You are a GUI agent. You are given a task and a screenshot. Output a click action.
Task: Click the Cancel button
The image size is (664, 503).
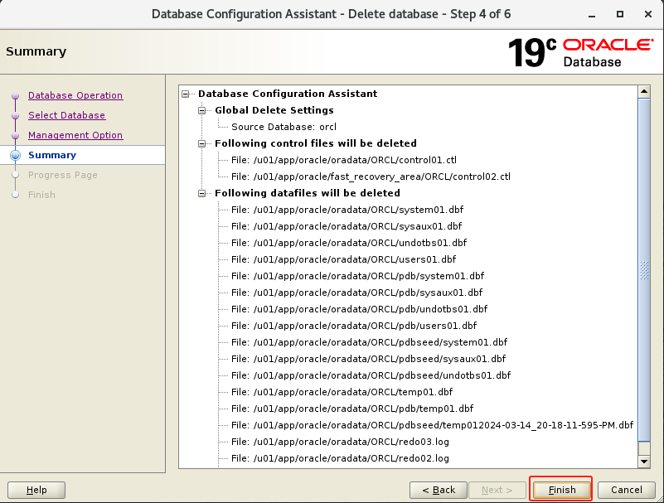pos(627,490)
